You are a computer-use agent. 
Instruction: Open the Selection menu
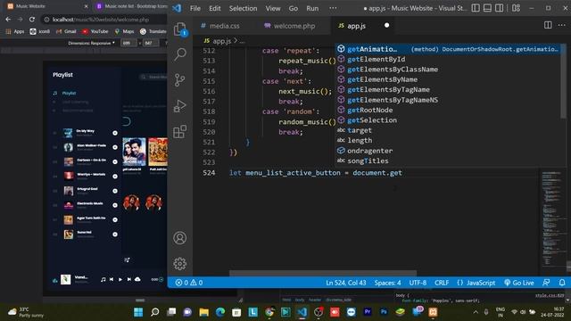coord(243,8)
